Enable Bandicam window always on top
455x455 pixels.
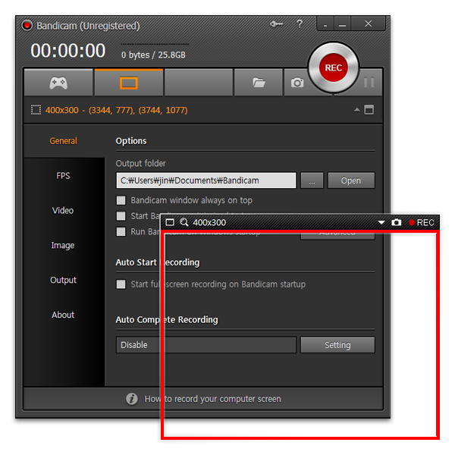[121, 200]
